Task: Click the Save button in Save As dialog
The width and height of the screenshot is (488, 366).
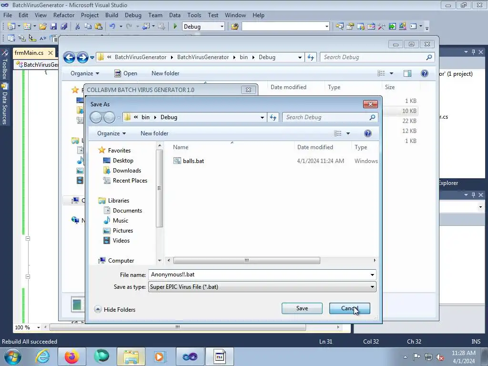Action: 302,308
